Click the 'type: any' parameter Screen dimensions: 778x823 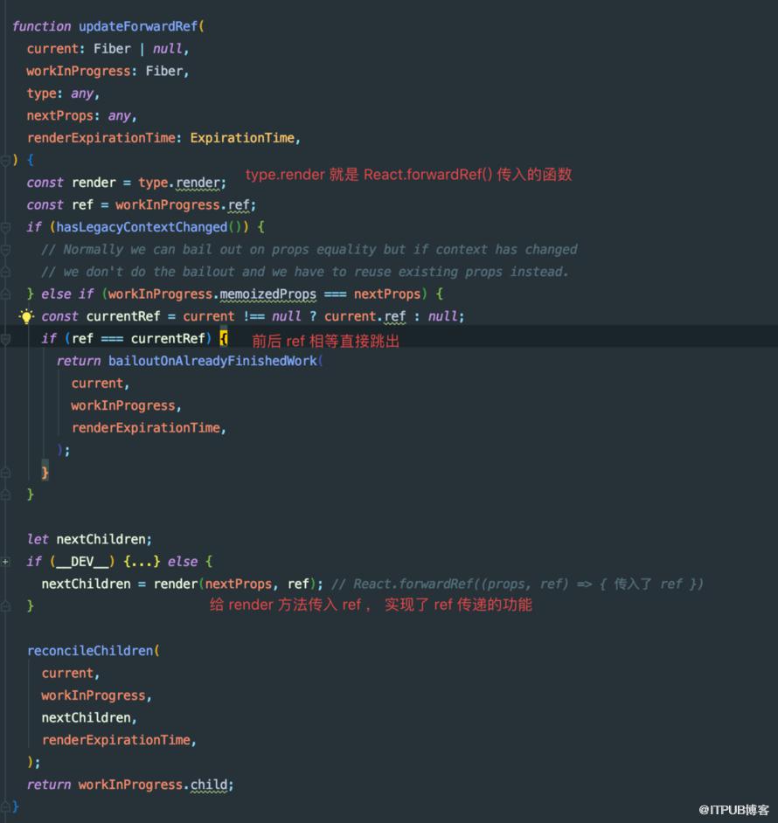tap(60, 93)
